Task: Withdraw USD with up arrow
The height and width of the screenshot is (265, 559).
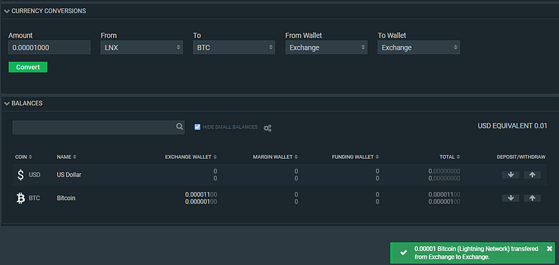Action: pos(532,174)
